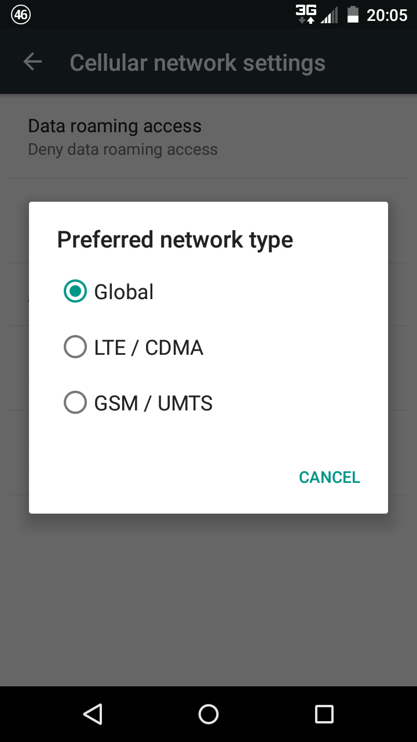Choose the LTE / CDMA option label

pyautogui.click(x=149, y=347)
